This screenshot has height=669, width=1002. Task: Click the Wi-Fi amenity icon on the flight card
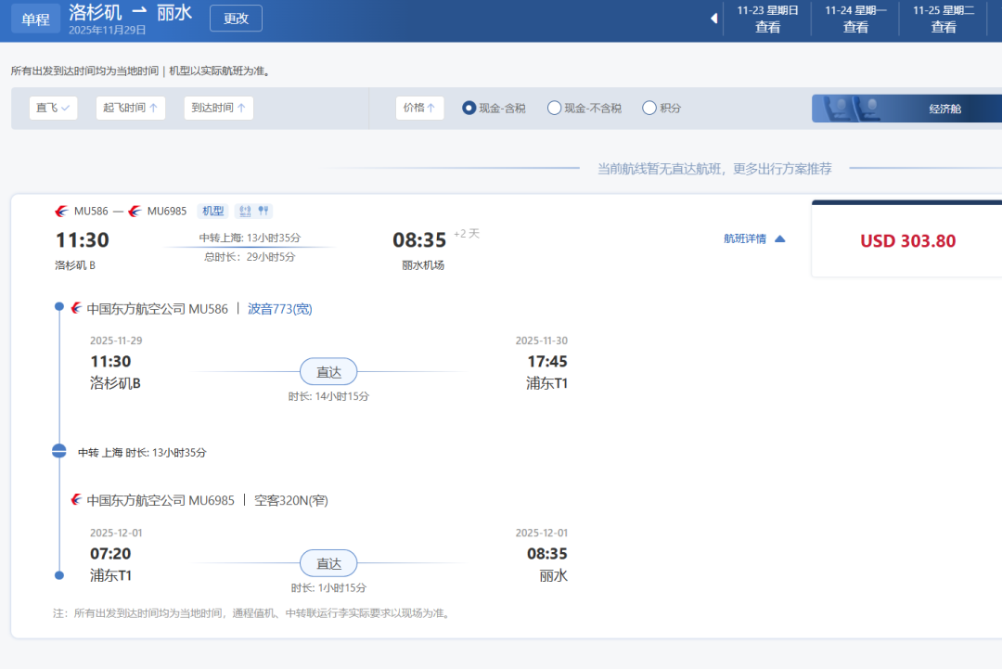243,211
